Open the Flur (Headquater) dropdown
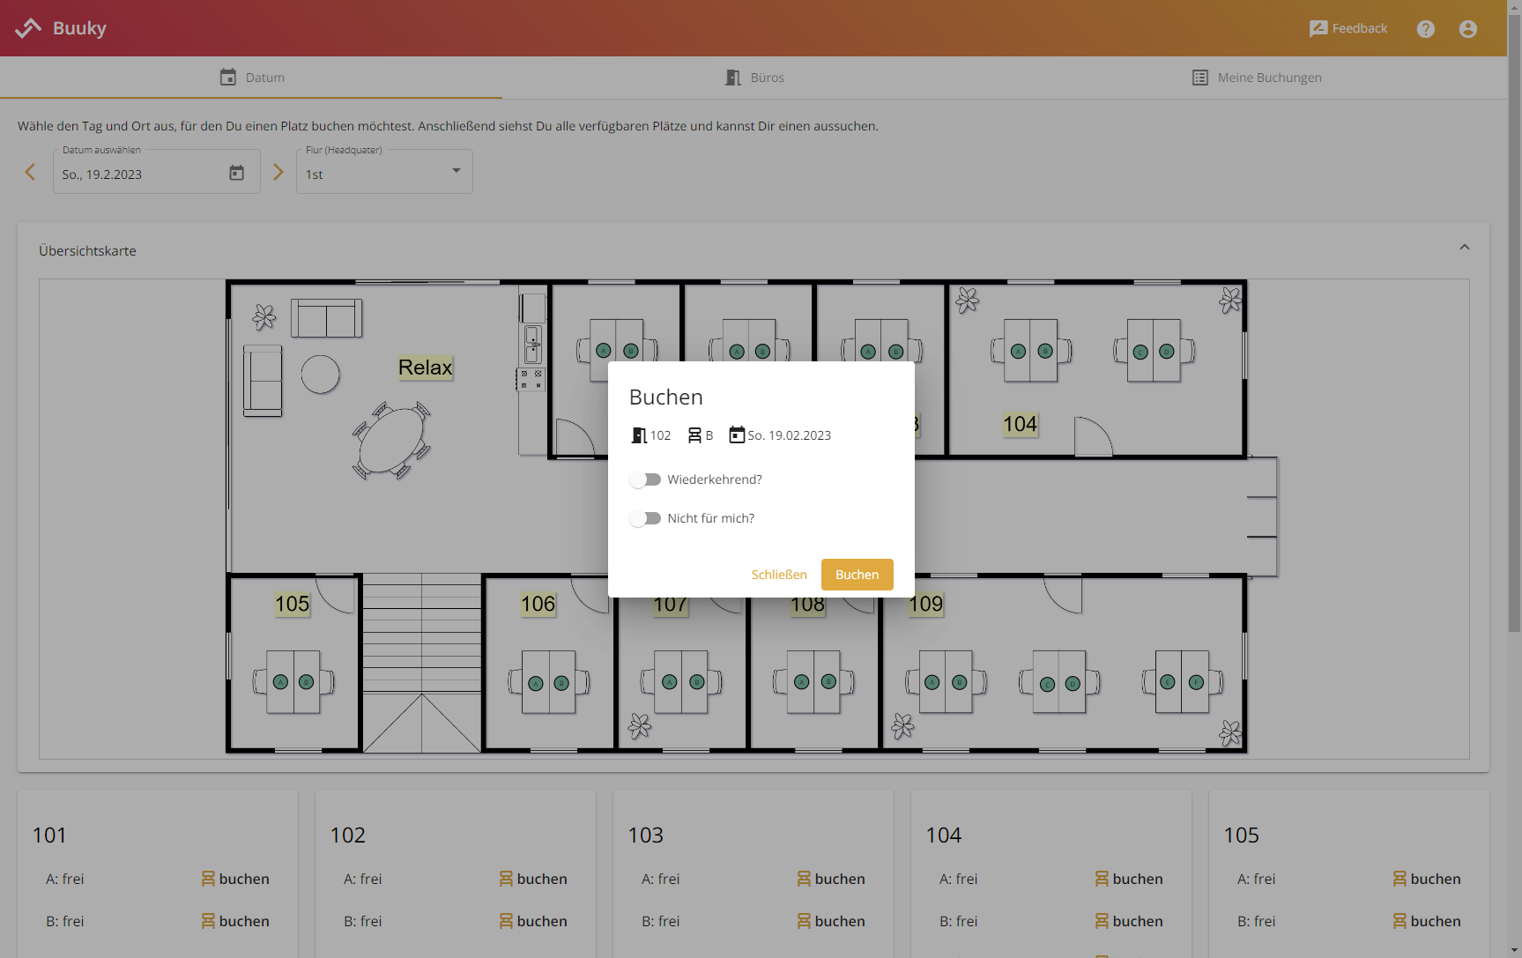The image size is (1522, 958). [x=384, y=172]
